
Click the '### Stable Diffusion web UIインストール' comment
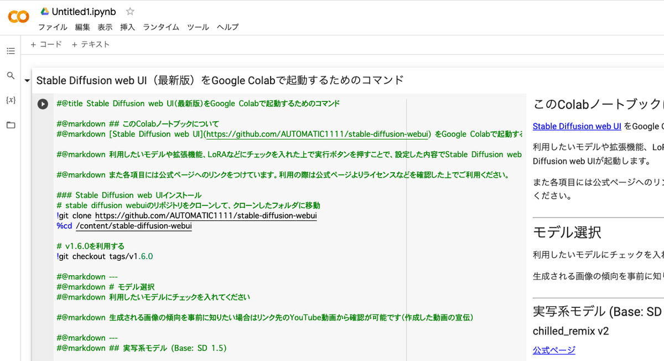(129, 195)
